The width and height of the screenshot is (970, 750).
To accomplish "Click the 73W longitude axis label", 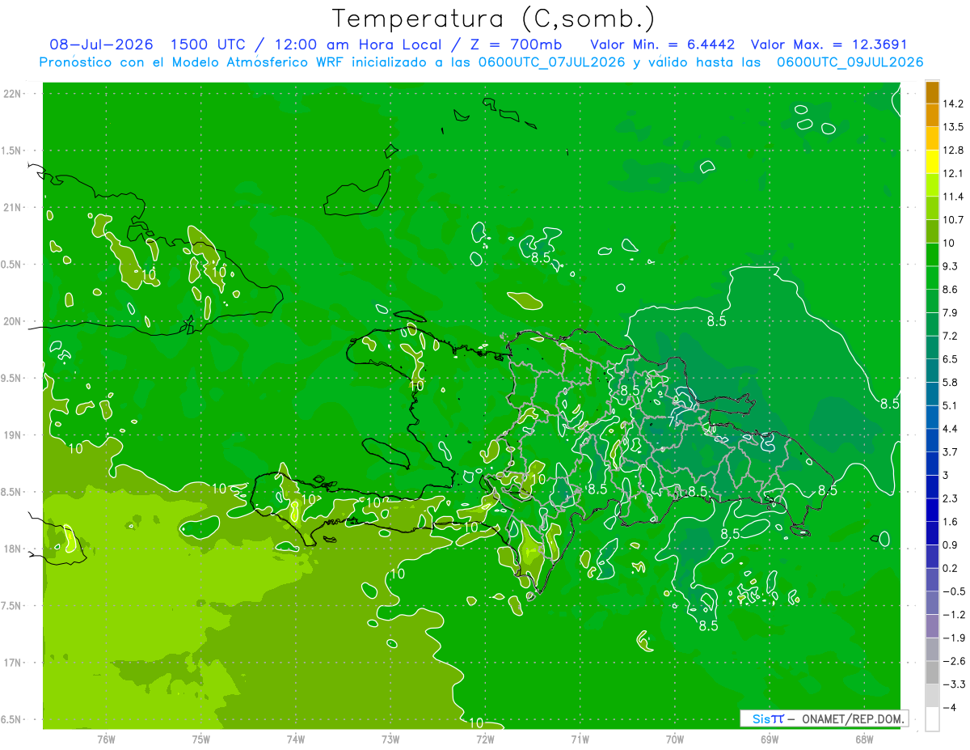I will 390,739.
